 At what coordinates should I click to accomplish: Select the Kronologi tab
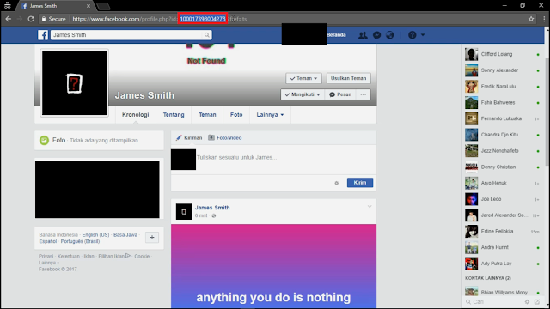pyautogui.click(x=136, y=115)
